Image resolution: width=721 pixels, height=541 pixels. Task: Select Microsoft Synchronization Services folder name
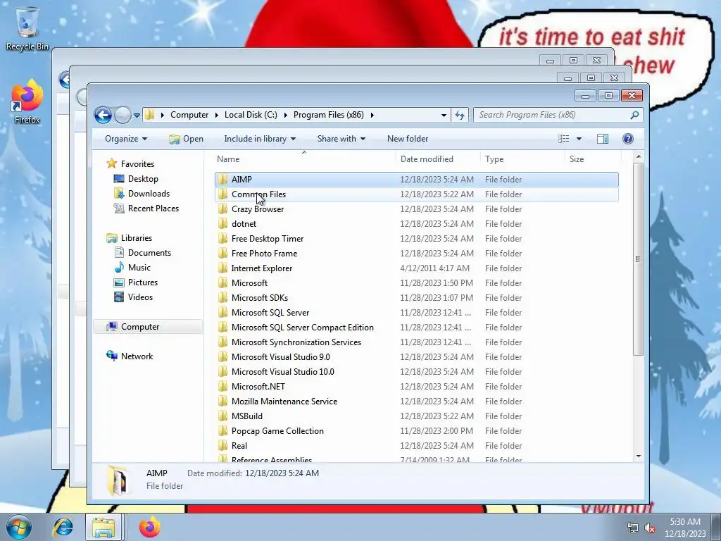click(x=296, y=342)
